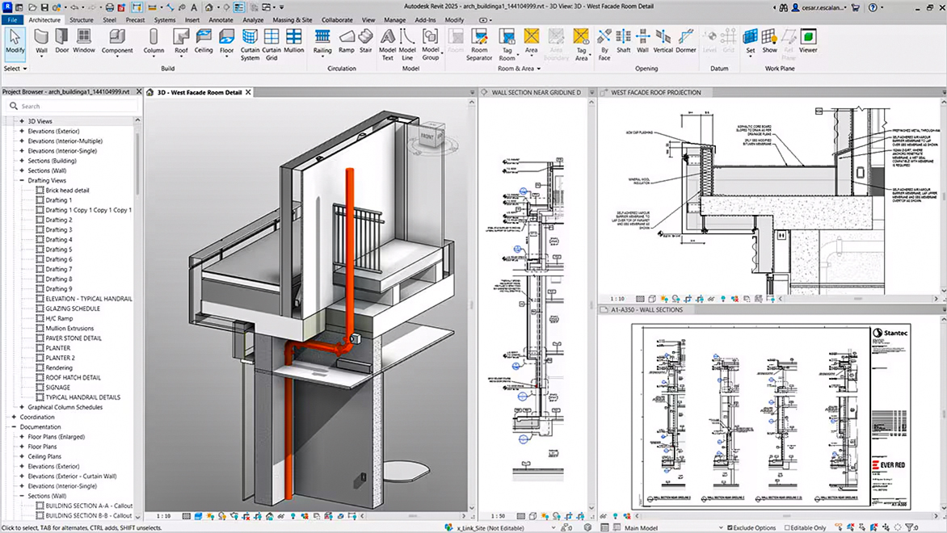Viewport: 947px width, 533px height.
Task: Close the Project Browser panel
Action: pos(139,92)
